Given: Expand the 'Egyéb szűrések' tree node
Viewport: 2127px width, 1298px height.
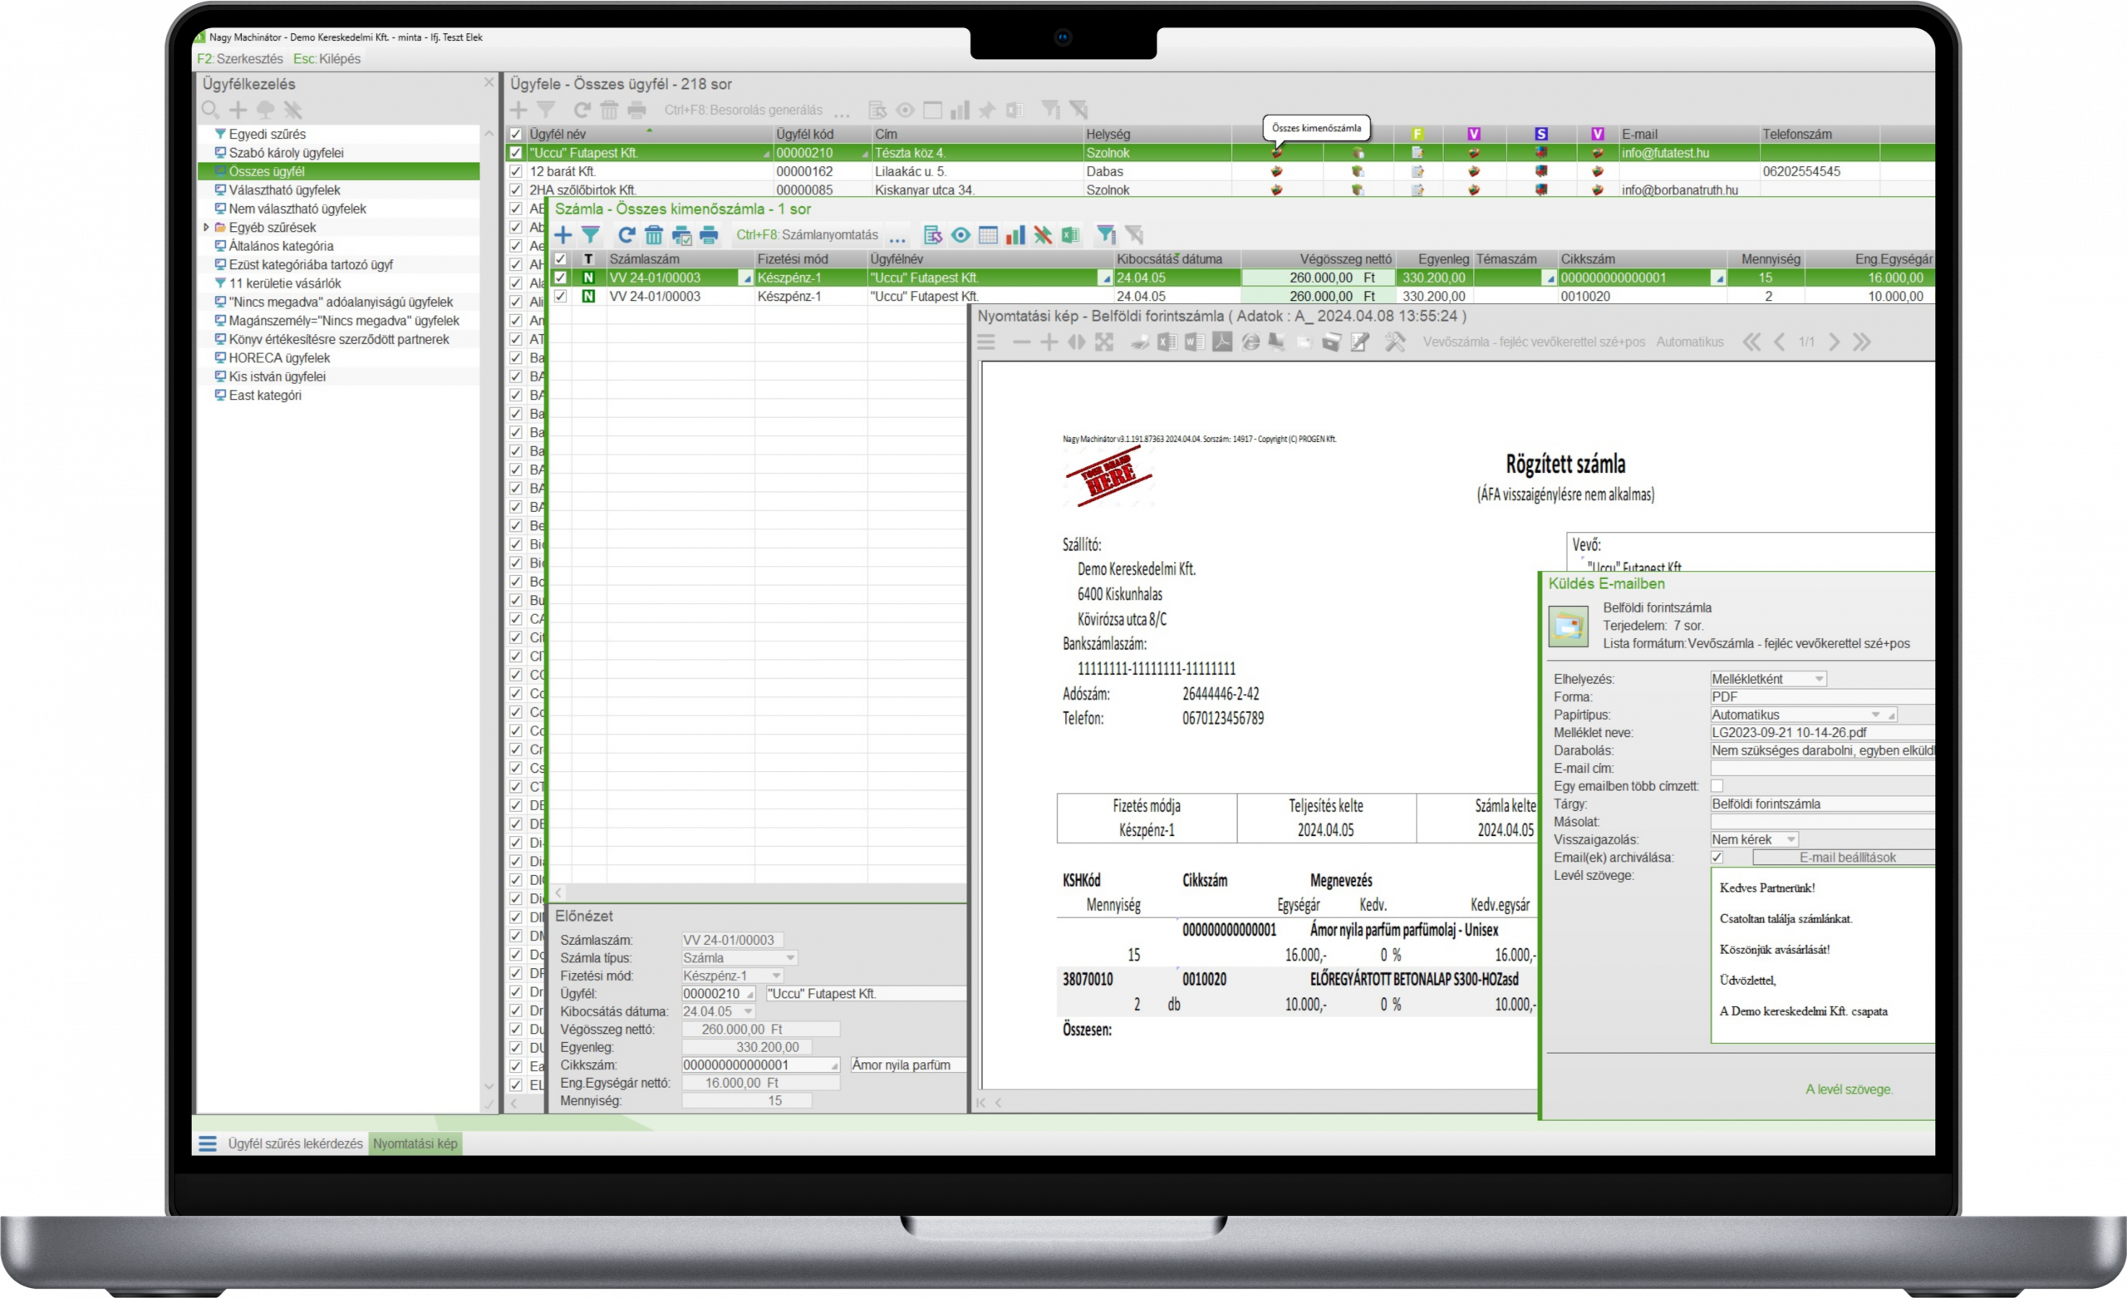Looking at the screenshot, I should pos(206,227).
